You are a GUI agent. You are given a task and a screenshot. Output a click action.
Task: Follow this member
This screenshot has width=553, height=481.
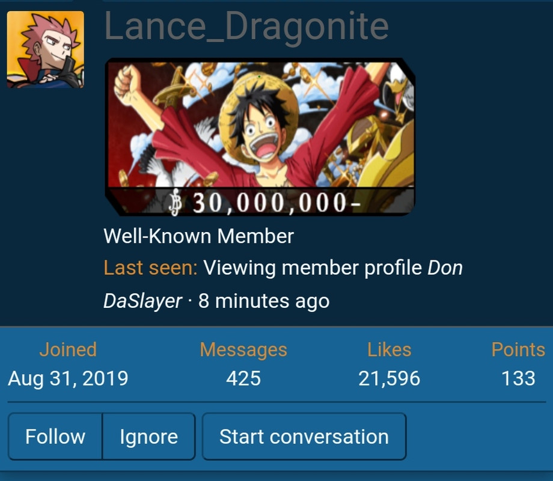click(x=55, y=437)
